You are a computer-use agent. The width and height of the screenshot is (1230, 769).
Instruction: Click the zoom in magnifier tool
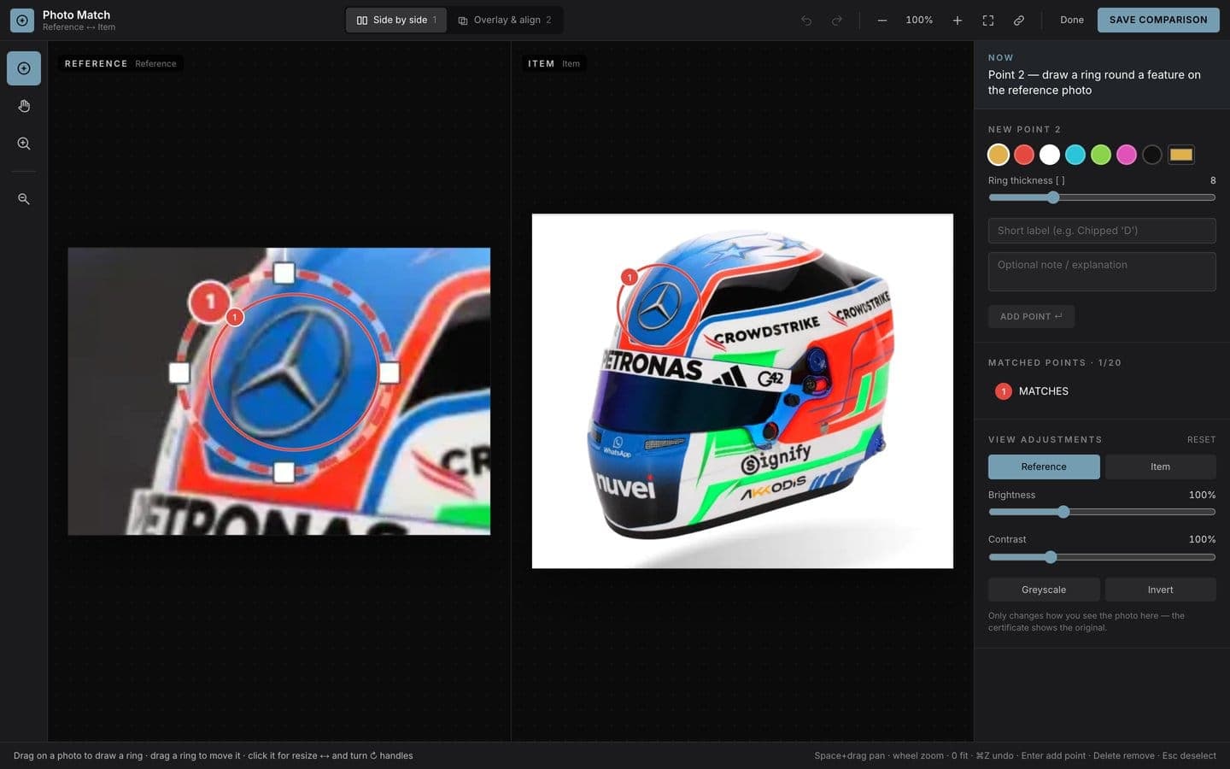[x=24, y=144]
